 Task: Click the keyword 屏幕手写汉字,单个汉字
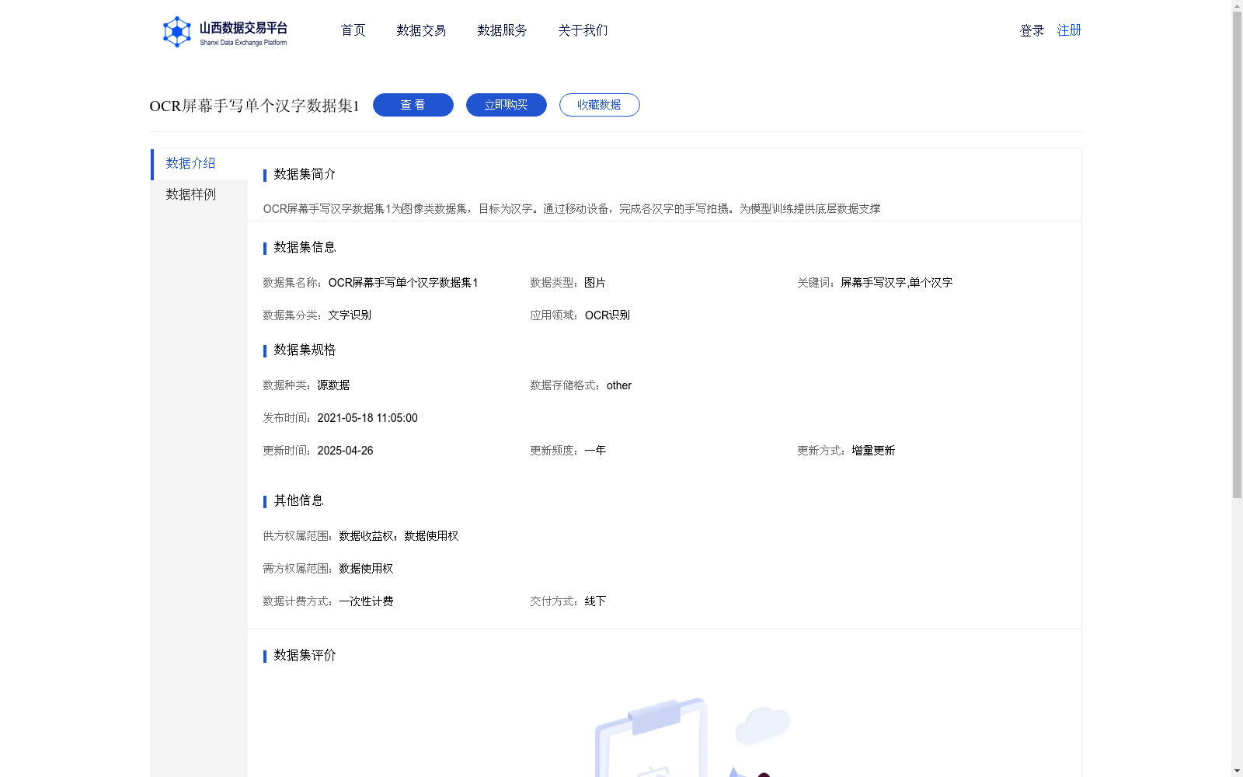coord(895,283)
